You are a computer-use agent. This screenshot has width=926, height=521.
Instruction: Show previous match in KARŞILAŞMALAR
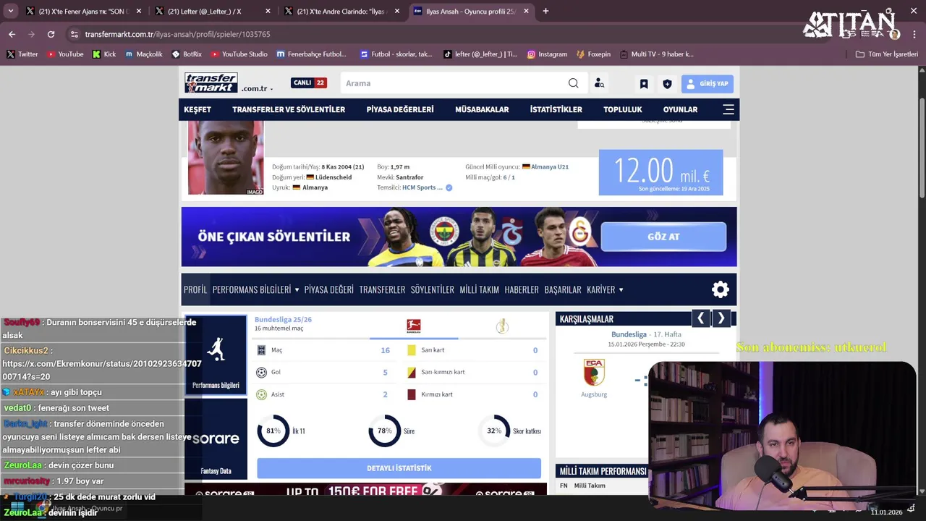(700, 318)
